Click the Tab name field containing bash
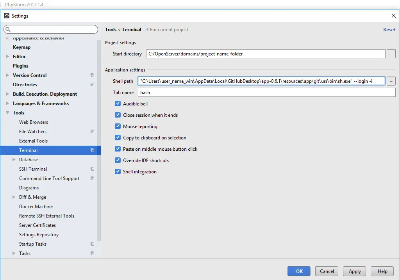 (x=267, y=92)
